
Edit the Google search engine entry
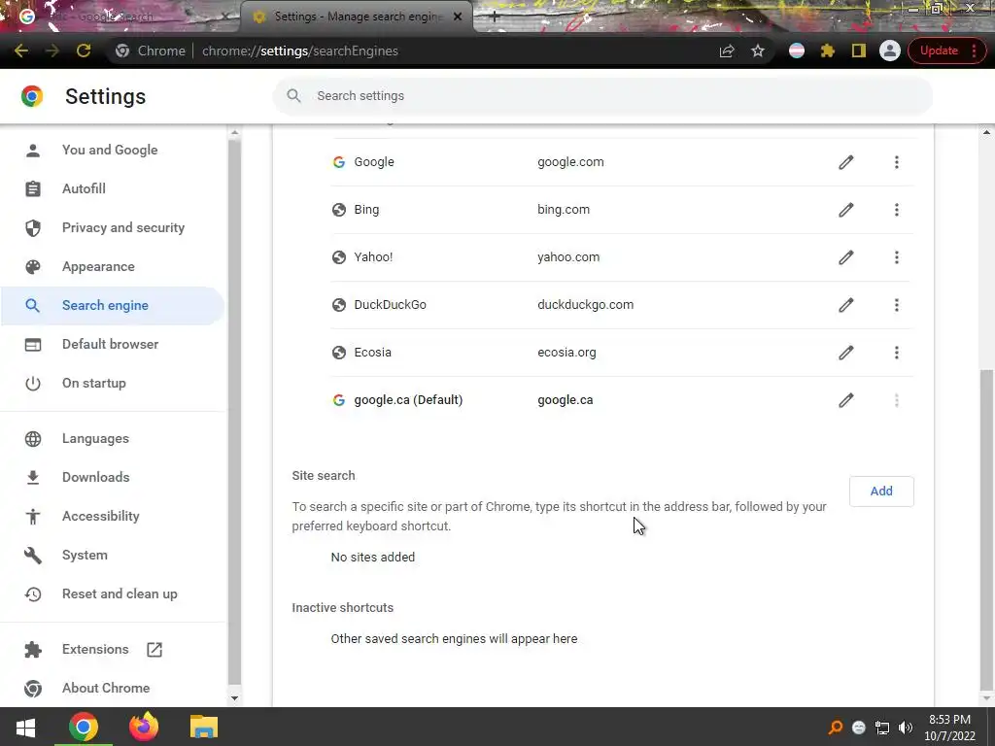[846, 162]
